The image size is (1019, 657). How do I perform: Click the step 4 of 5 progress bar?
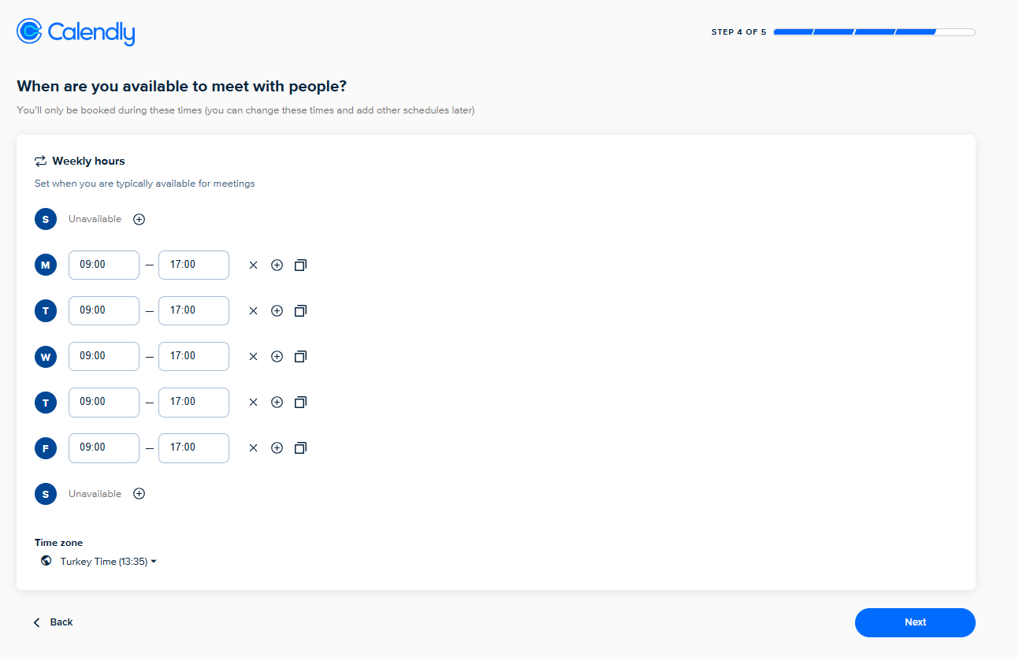(874, 32)
